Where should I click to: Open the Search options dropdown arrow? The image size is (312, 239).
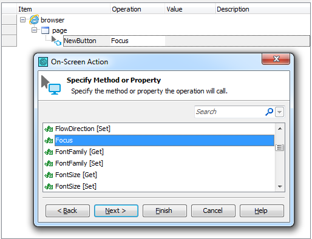[x=280, y=112]
